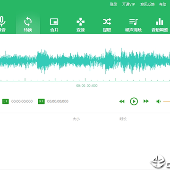The height and width of the screenshot is (170, 170).
Task: Open 意见反馈 feedback
Action: click(x=147, y=4)
